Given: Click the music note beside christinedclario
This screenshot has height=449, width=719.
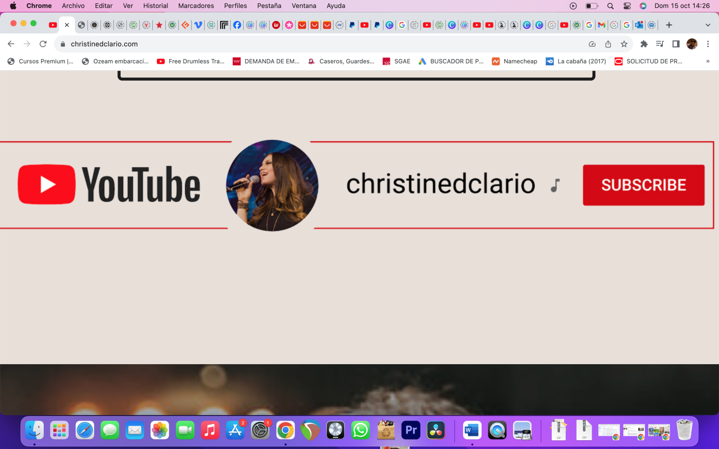Looking at the screenshot, I should pos(555,185).
